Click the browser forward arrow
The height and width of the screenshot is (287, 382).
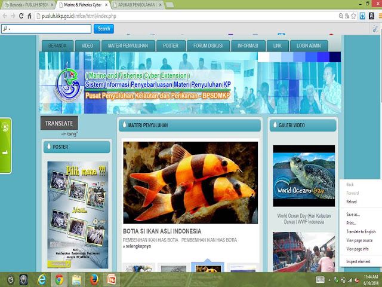tap(13, 16)
